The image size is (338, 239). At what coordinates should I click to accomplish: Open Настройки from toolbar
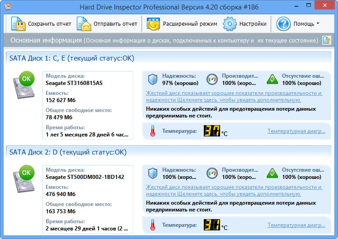(253, 23)
